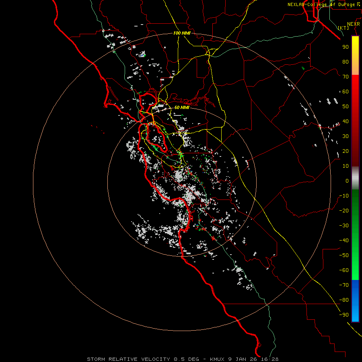Click the -20 value on velocity scale
The height and width of the screenshot is (362, 362).
(x=344, y=210)
